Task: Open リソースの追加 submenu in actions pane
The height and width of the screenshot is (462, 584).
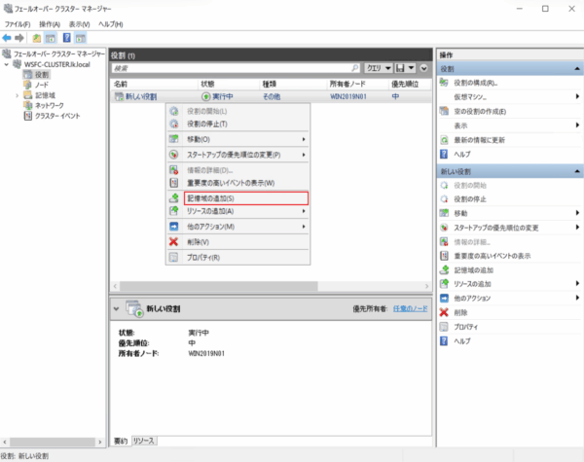Action: (x=509, y=284)
